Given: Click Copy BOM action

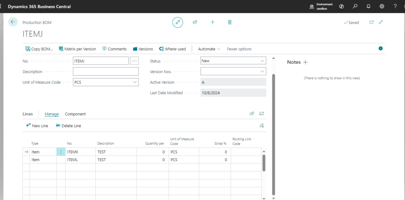Looking at the screenshot, I should pyautogui.click(x=39, y=49).
